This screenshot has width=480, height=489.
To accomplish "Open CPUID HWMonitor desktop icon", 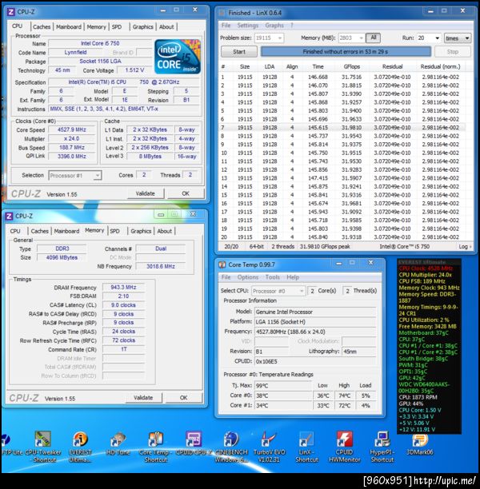I will click(x=345, y=447).
